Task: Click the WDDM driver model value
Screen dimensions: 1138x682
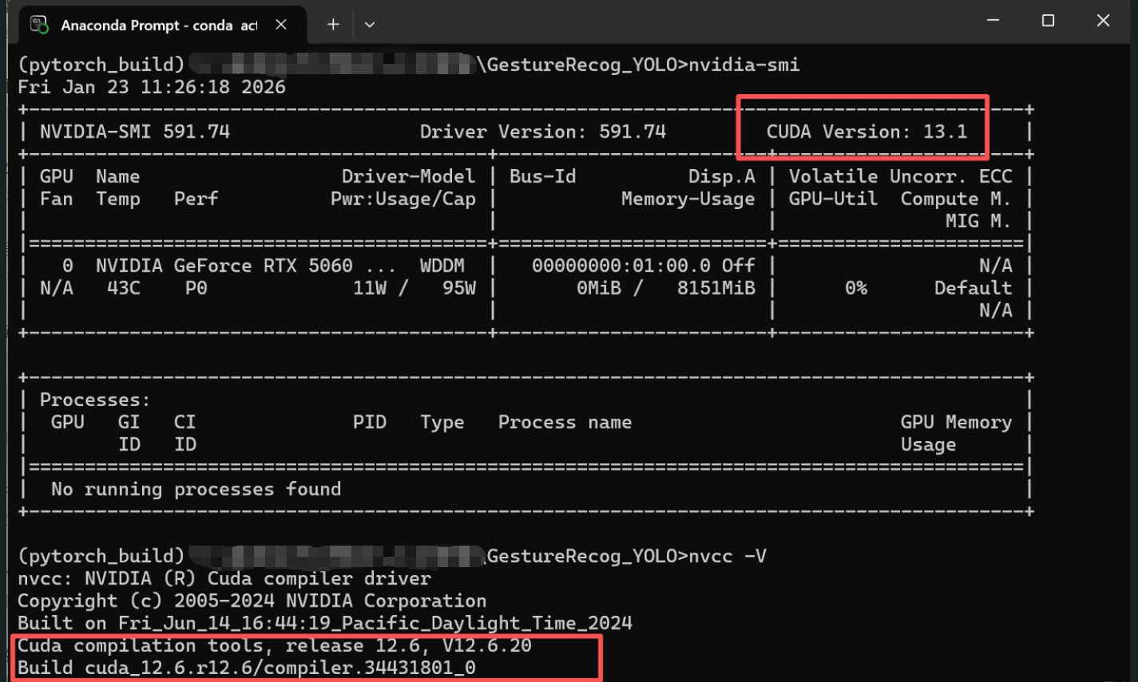Action: click(442, 266)
